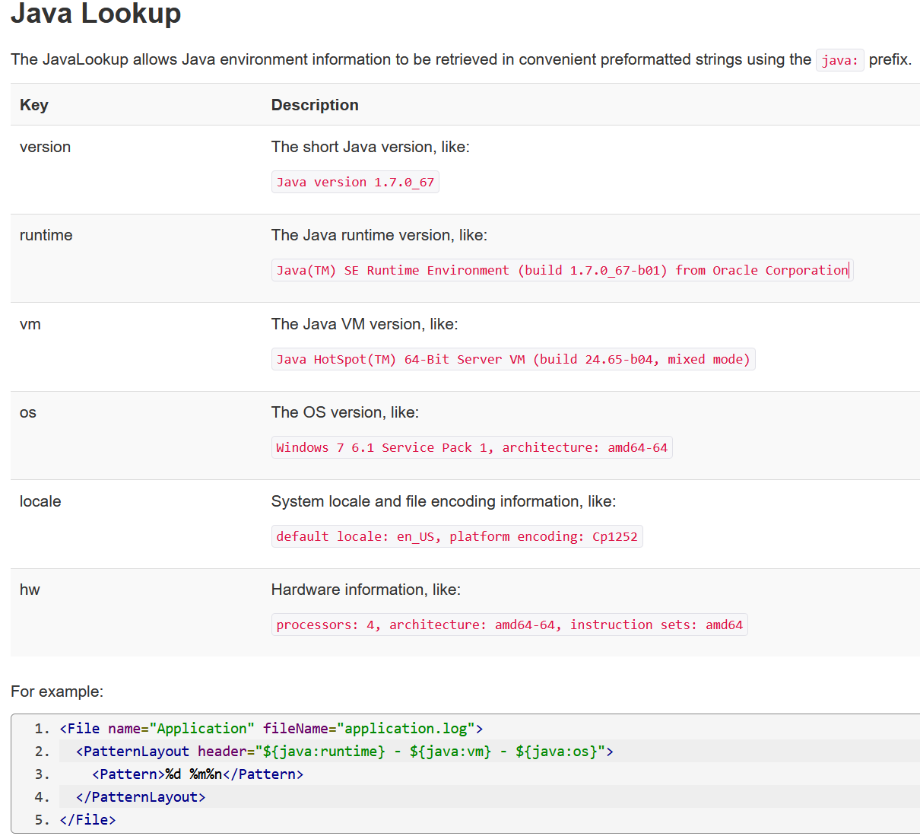Screen dimensions: 920x836
Task: Click the Windows 7 Service Pack code sample
Action: pyautogui.click(x=471, y=448)
